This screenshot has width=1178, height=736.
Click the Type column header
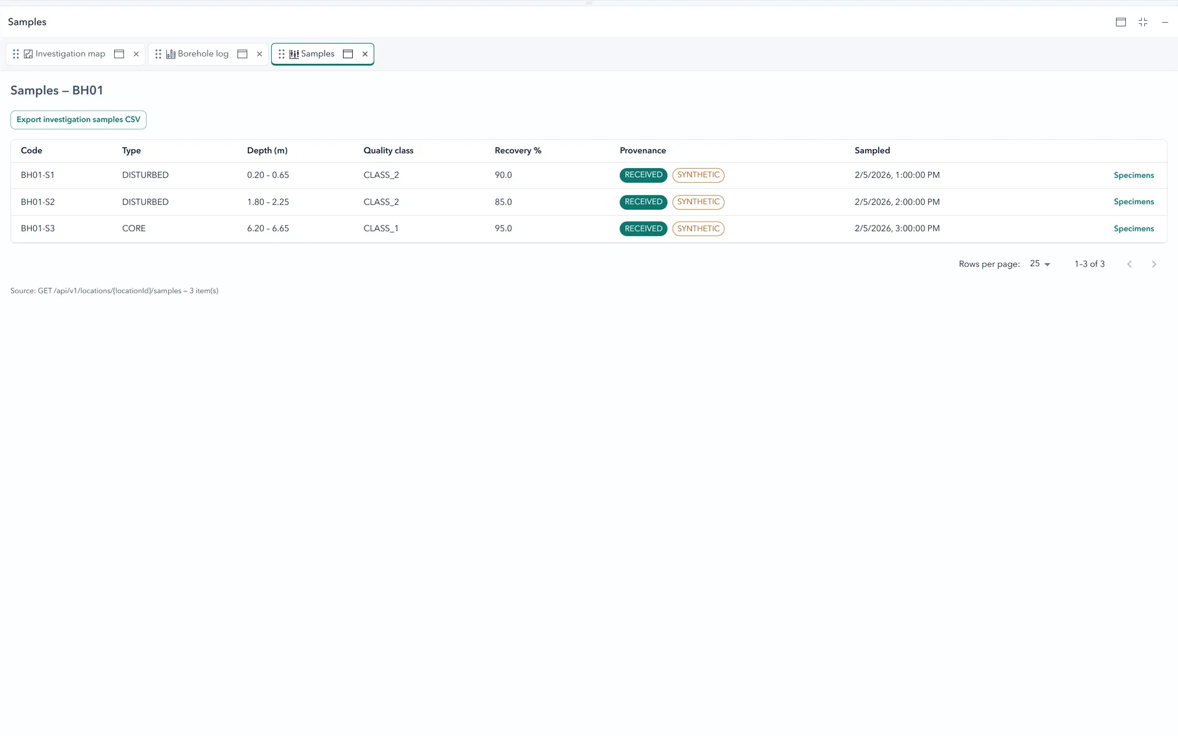[131, 151]
